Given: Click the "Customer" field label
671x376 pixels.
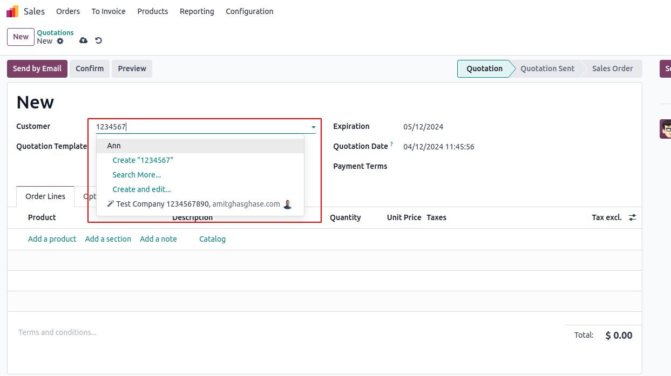Looking at the screenshot, I should 33,126.
